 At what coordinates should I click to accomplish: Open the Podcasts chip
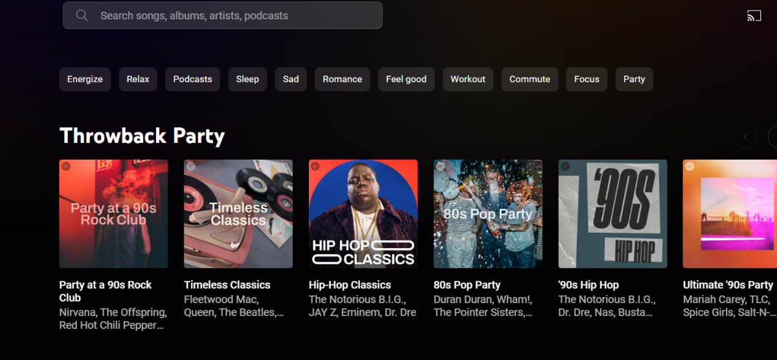(x=192, y=79)
